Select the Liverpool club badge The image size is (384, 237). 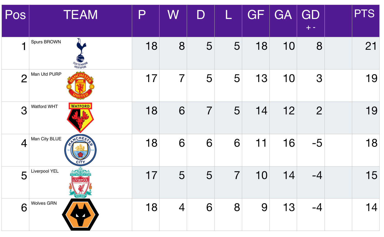point(80,182)
